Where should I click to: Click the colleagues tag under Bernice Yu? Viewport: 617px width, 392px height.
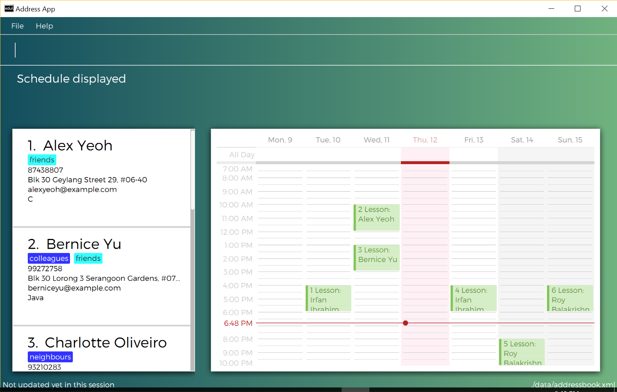(49, 258)
